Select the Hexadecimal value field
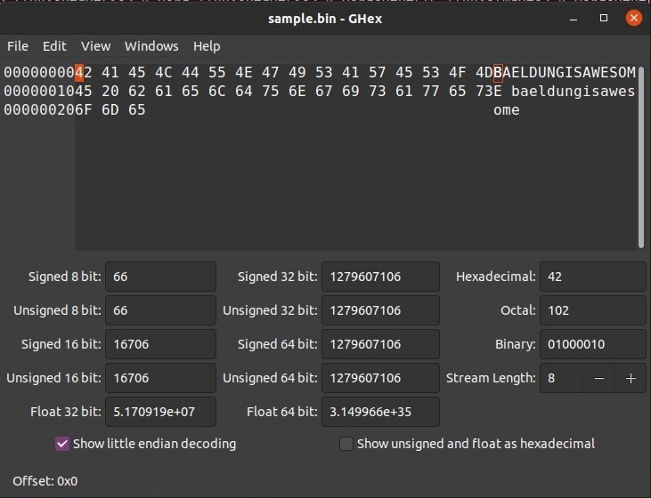Screen dimensions: 651x498 [592, 277]
